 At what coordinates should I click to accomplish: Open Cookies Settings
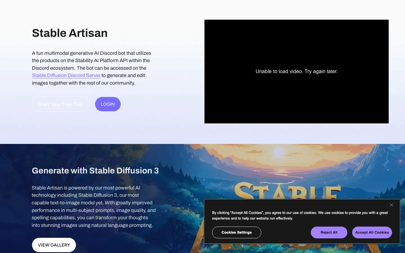(237, 232)
